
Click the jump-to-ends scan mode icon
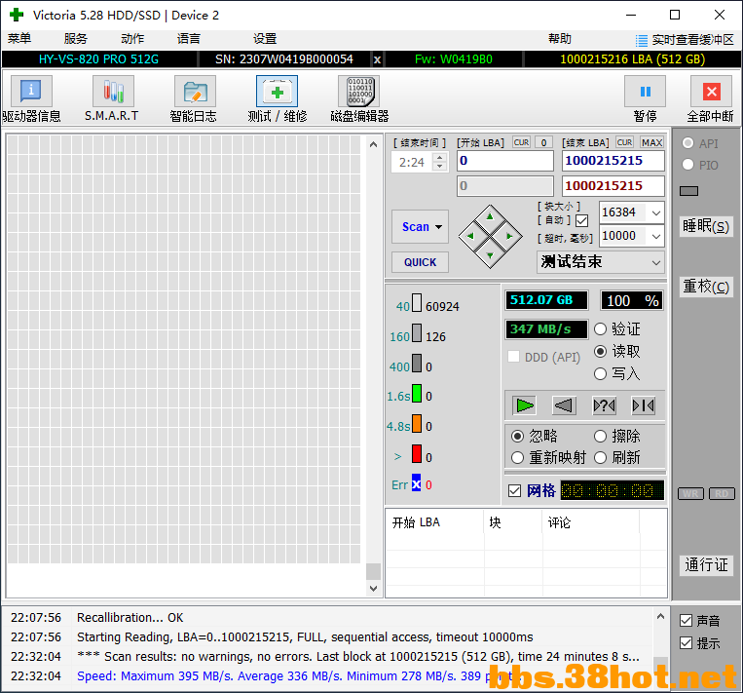point(644,405)
